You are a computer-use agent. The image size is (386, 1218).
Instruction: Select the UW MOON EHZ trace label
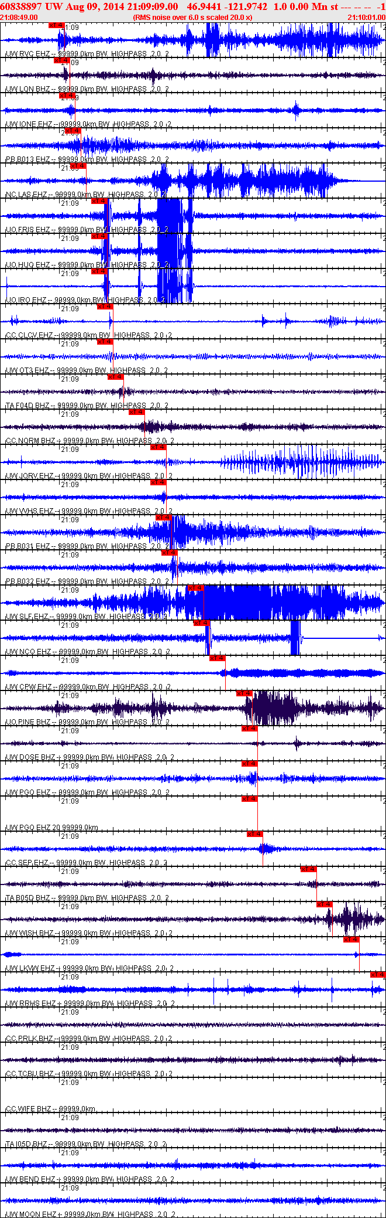coord(91,1214)
